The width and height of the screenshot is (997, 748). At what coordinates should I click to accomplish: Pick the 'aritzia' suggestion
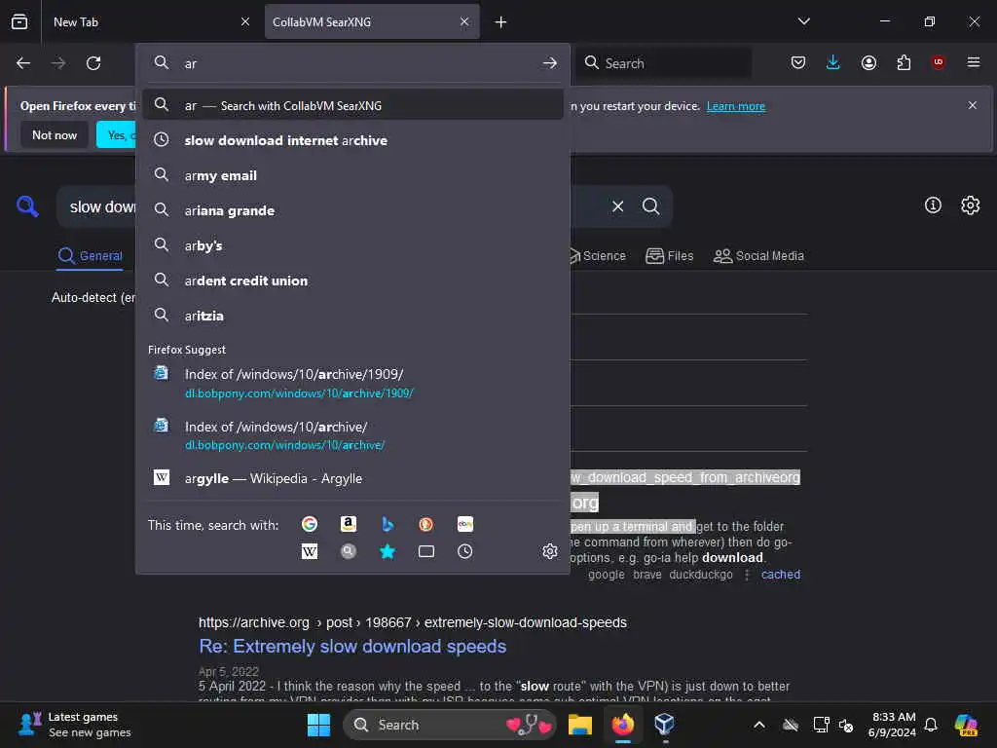(352, 316)
